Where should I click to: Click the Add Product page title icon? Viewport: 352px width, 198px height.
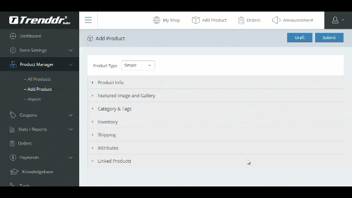(x=90, y=38)
